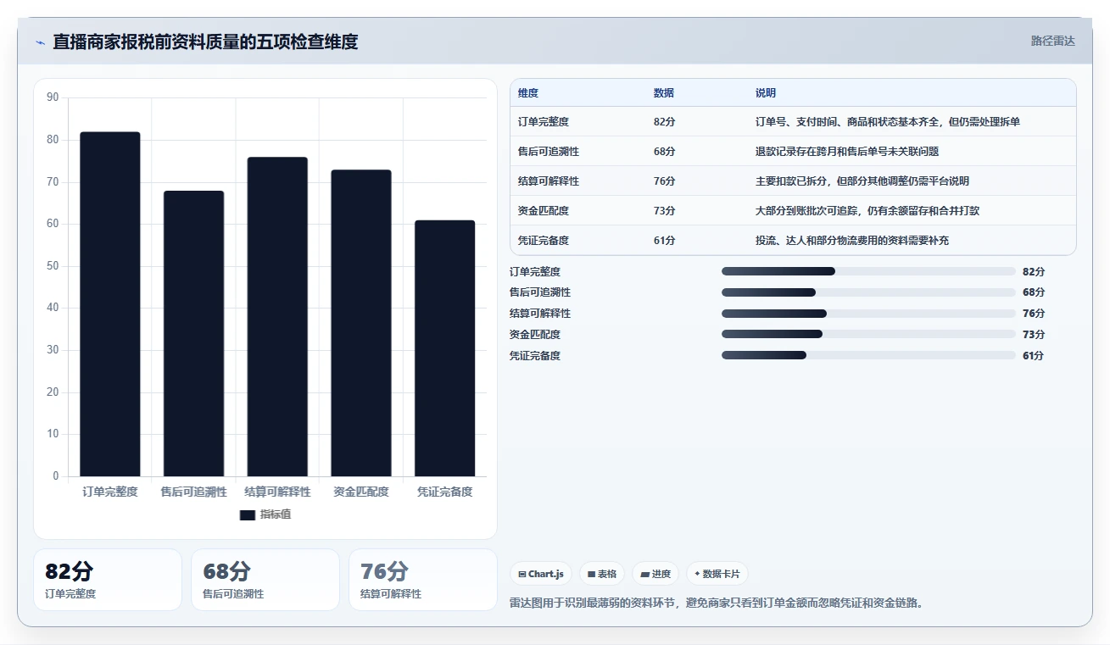Click the 表格 chip
This screenshot has height=645, width=1110.
coord(602,574)
